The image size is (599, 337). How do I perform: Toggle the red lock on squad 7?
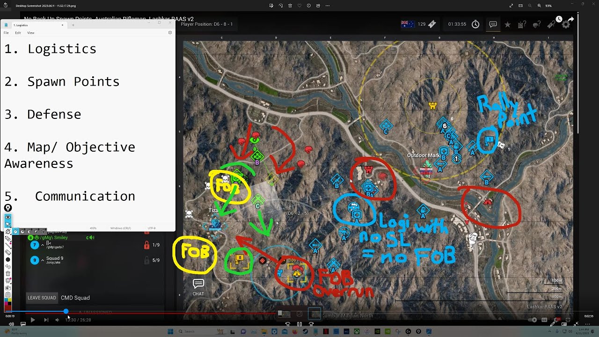coord(146,245)
